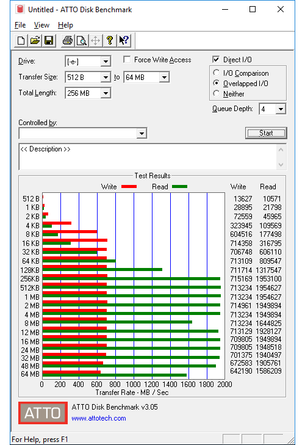Click the 48 MB row label
Viewport: 305px width, 445px height.
[30, 366]
